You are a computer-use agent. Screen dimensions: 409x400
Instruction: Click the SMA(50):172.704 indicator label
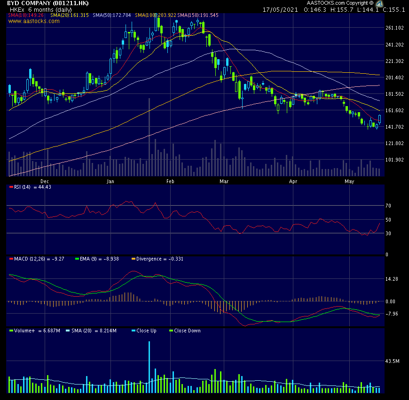tap(112, 15)
